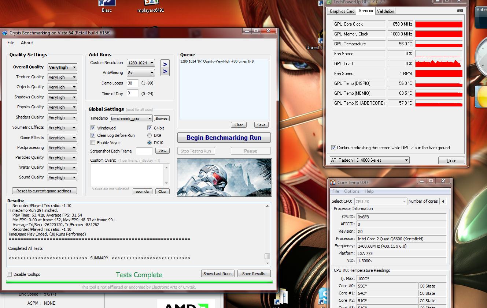Select queued run entry 1280 1024 8x
487x308 pixels.
click(217, 61)
